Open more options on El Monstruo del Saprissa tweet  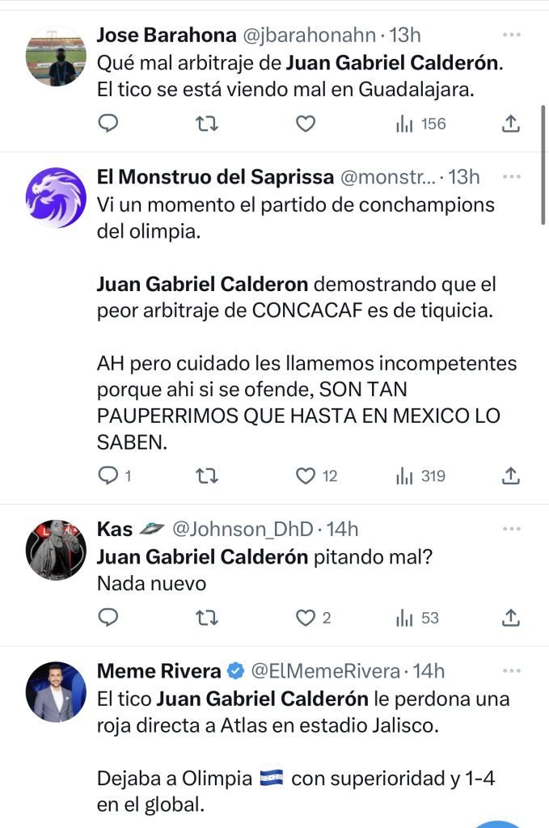(x=511, y=176)
